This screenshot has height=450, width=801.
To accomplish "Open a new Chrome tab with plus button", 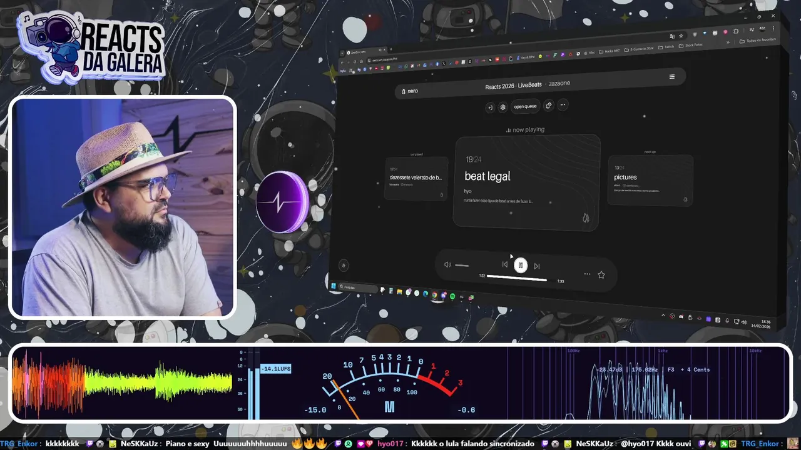I will pos(391,49).
